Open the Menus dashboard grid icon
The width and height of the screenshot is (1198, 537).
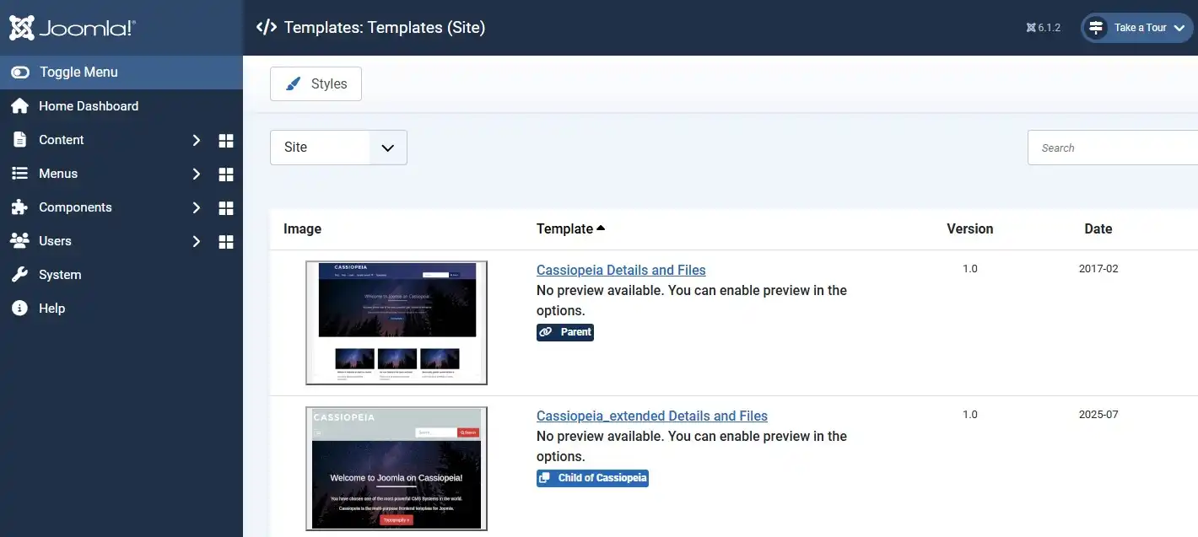(x=226, y=175)
